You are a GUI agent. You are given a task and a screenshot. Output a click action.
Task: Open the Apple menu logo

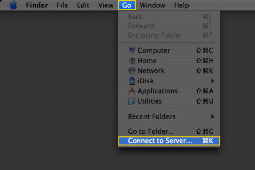[x=13, y=5]
